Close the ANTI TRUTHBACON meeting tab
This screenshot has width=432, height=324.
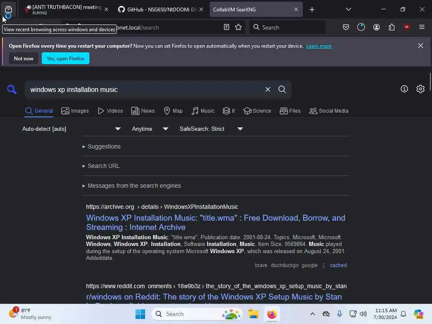coord(106,9)
